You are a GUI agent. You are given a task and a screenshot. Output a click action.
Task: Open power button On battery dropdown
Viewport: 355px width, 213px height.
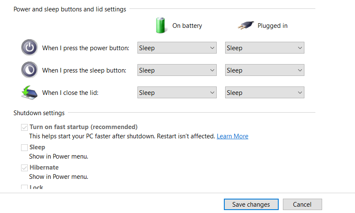[177, 48]
